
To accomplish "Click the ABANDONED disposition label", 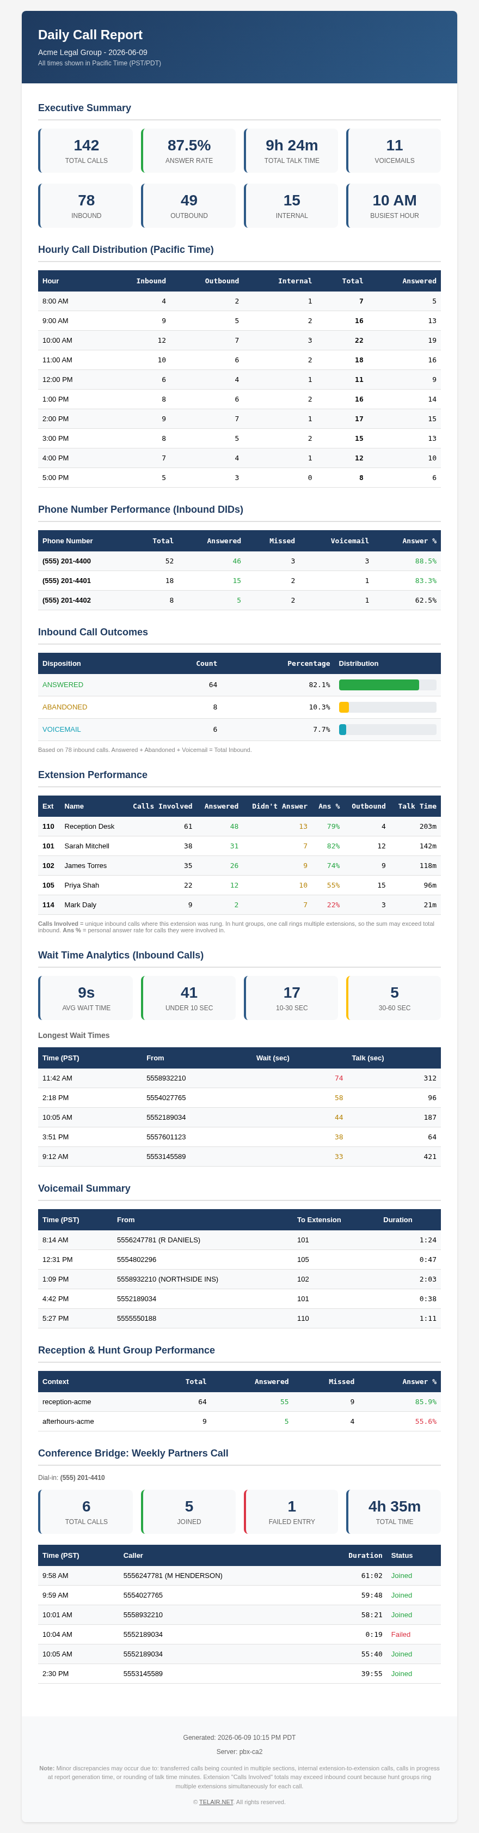I will [x=65, y=707].
